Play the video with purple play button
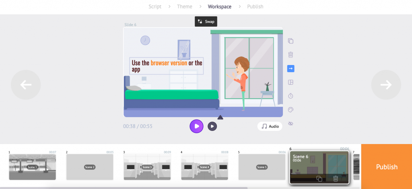 pyautogui.click(x=196, y=126)
